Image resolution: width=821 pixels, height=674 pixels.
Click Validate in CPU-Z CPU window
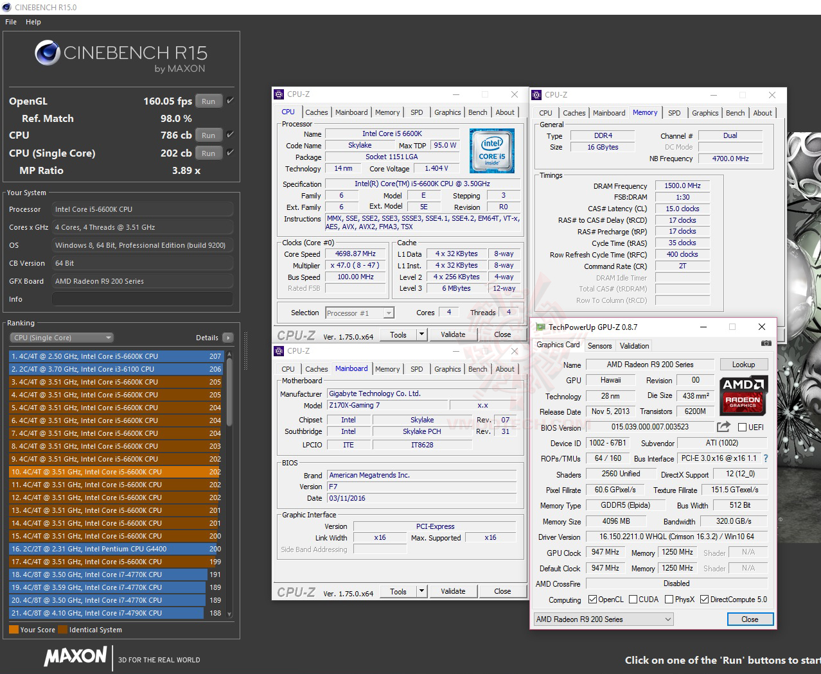pos(453,334)
